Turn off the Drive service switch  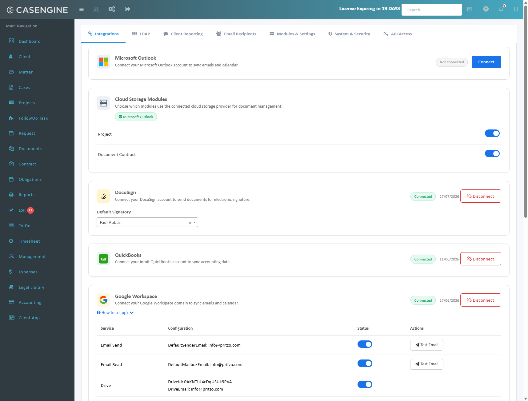coord(365,384)
